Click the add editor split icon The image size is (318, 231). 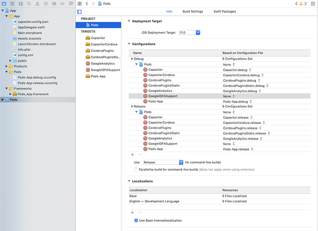point(313,4)
